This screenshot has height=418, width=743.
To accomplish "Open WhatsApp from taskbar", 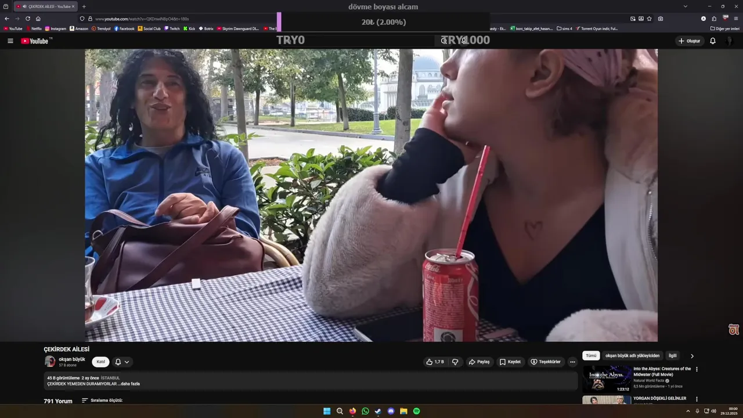I will (365, 411).
